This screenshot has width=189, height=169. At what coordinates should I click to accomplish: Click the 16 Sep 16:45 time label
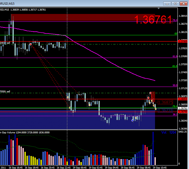pos(16,168)
